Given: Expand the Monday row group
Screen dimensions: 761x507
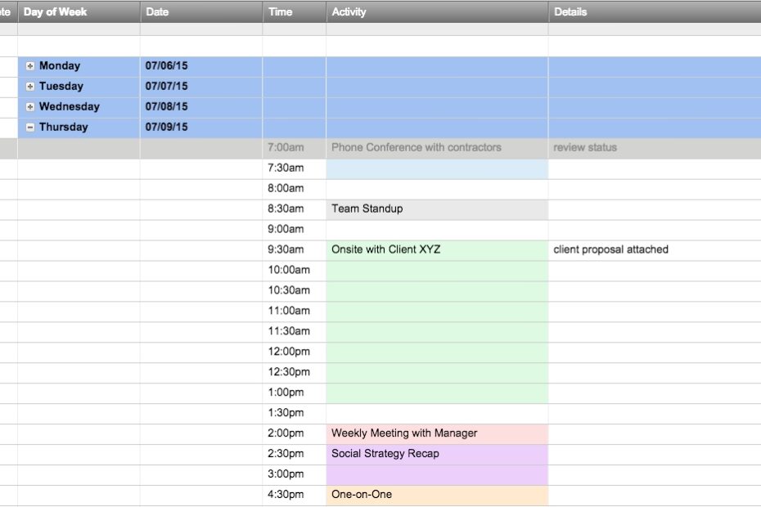Looking at the screenshot, I should tap(29, 65).
